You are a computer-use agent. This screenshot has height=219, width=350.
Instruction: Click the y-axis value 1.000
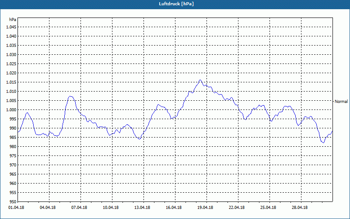11,110
